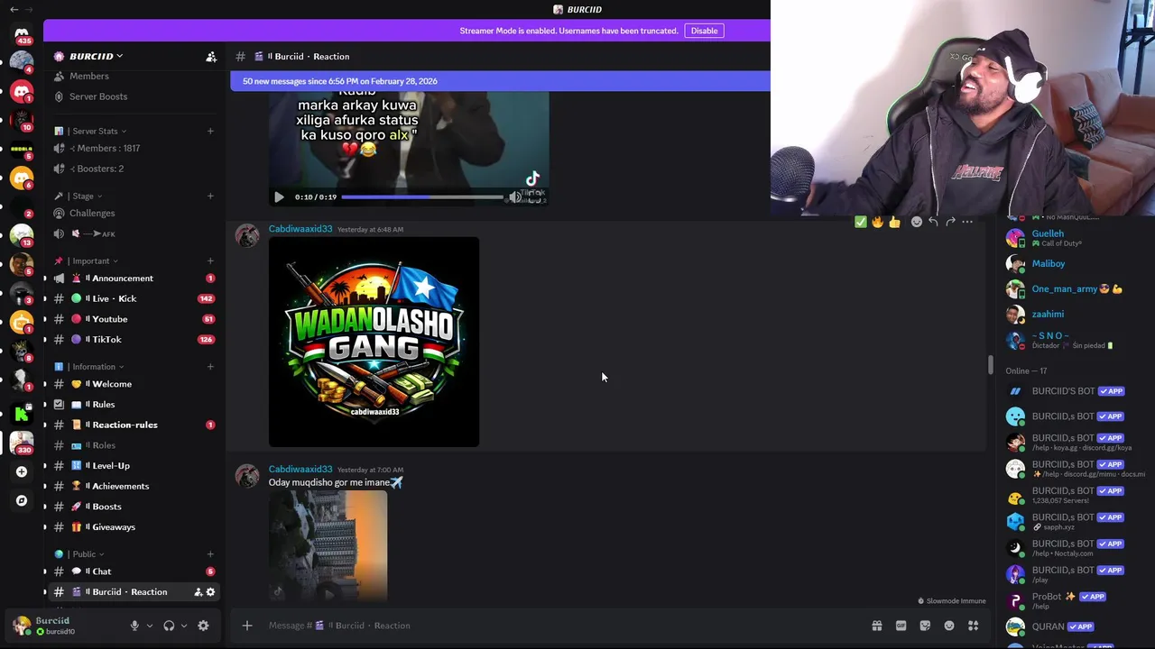1155x649 pixels.
Task: Click the plus attach button in message bar
Action: coord(246,626)
